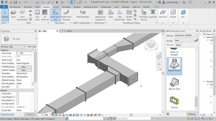
Task: Activate the Fabrication Part tool
Action: pos(55,15)
